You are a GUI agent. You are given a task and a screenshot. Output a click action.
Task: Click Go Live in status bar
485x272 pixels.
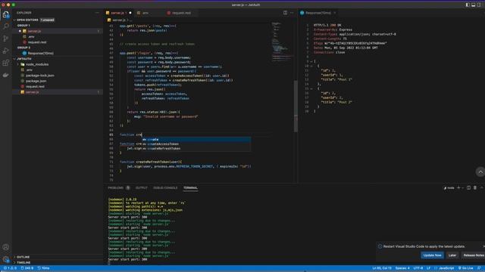466,268
